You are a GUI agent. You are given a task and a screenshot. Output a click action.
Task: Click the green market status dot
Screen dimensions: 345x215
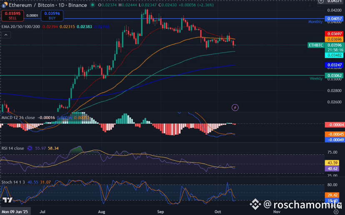click(x=92, y=5)
